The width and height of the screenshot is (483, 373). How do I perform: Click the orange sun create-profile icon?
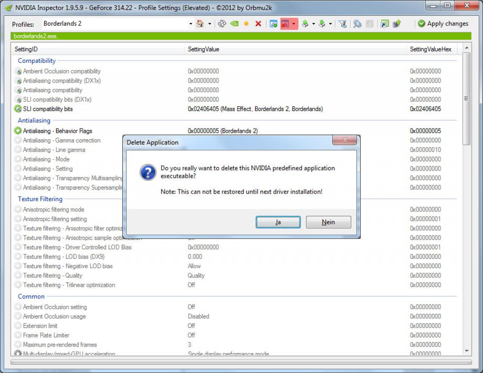pos(246,24)
